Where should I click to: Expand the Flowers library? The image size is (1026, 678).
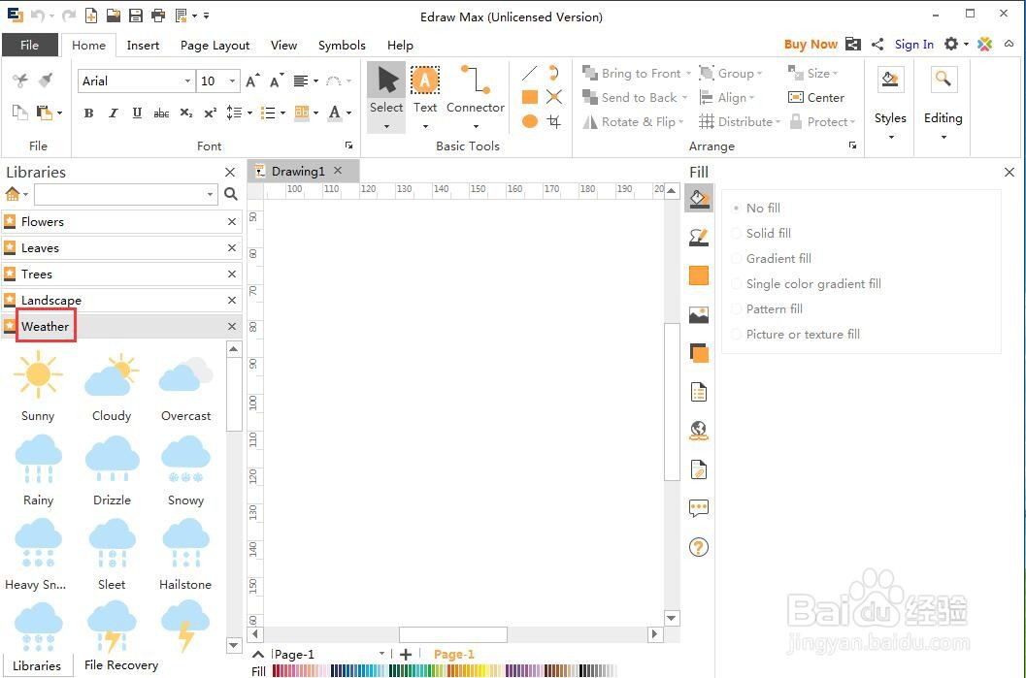point(121,222)
